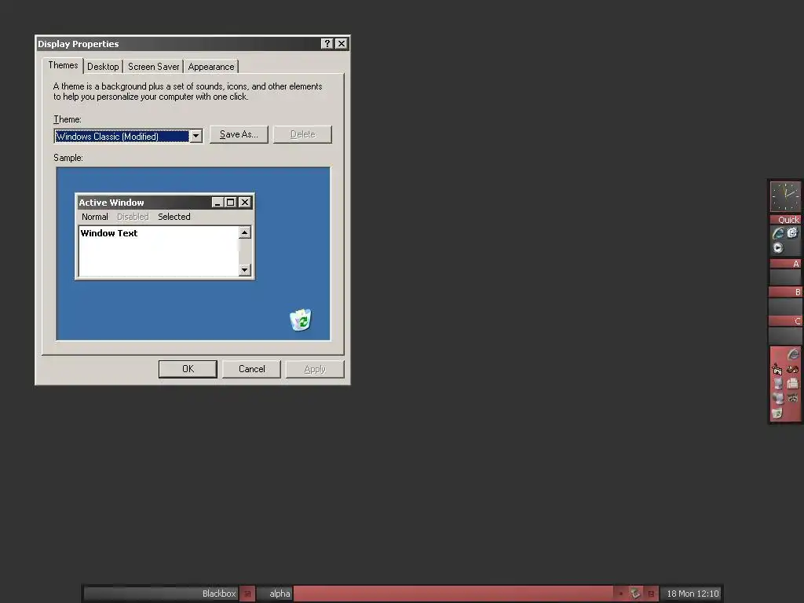Click the sample window's close icon
This screenshot has height=603, width=804.
click(245, 203)
